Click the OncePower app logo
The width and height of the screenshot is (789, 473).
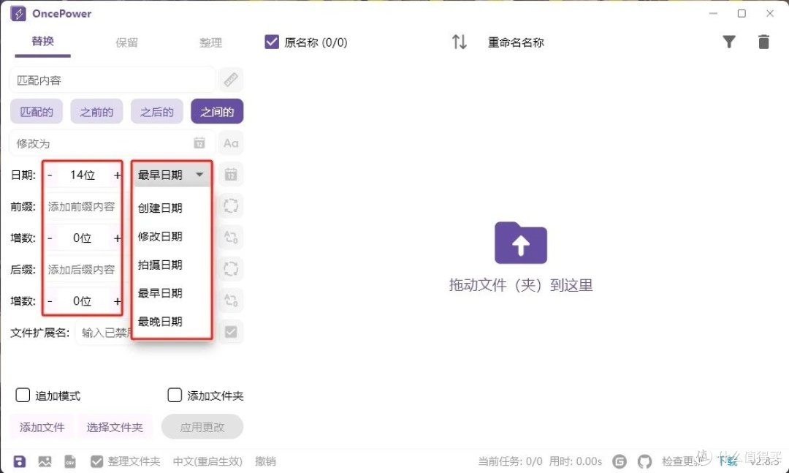18,14
